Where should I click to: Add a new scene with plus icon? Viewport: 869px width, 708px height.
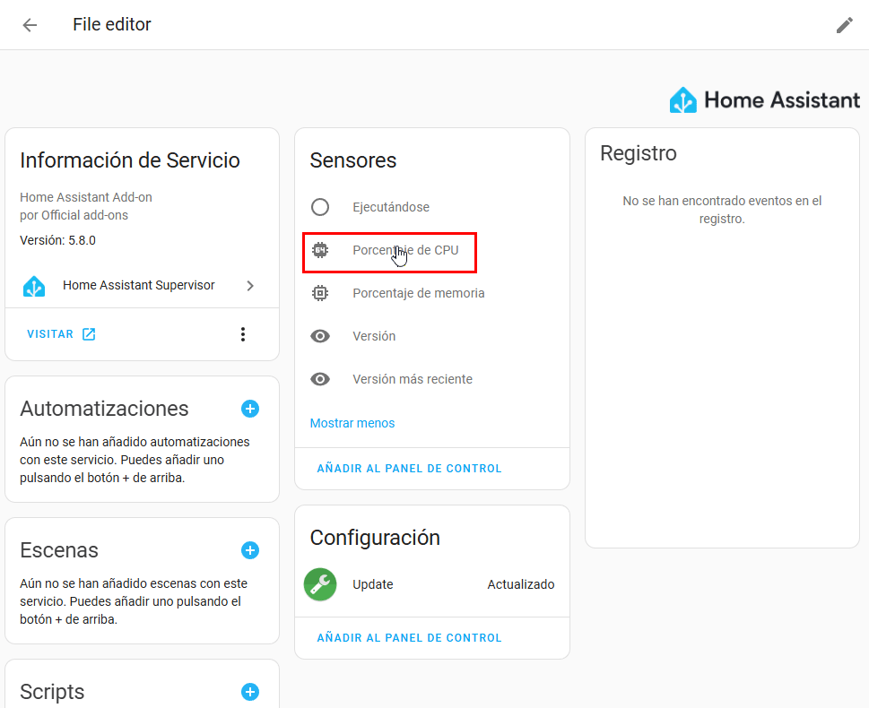[x=250, y=550]
